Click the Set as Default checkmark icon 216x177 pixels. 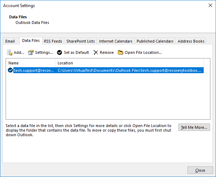pyautogui.click(x=59, y=52)
